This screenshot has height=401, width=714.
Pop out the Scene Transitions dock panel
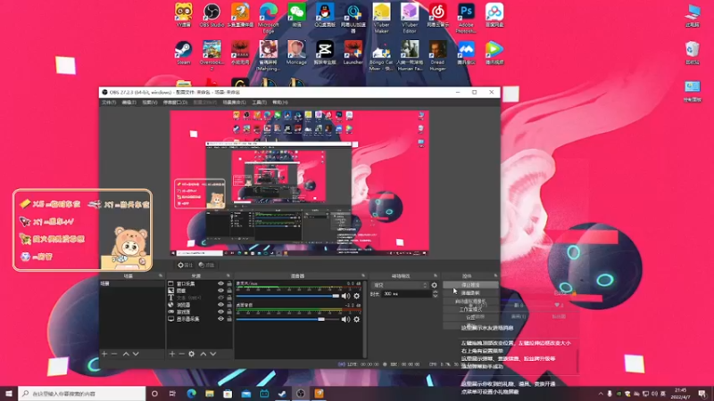click(x=436, y=276)
